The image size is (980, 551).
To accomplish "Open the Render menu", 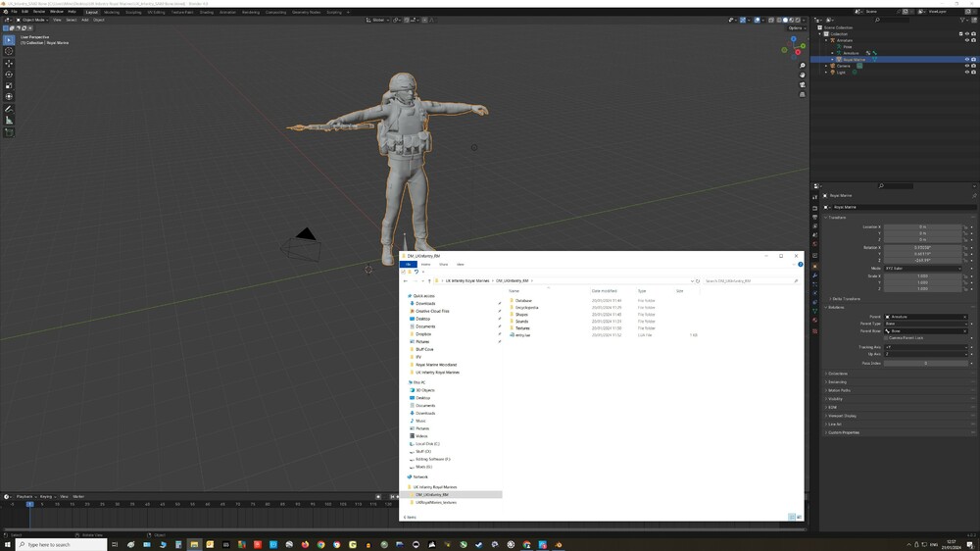I will pyautogui.click(x=40, y=12).
